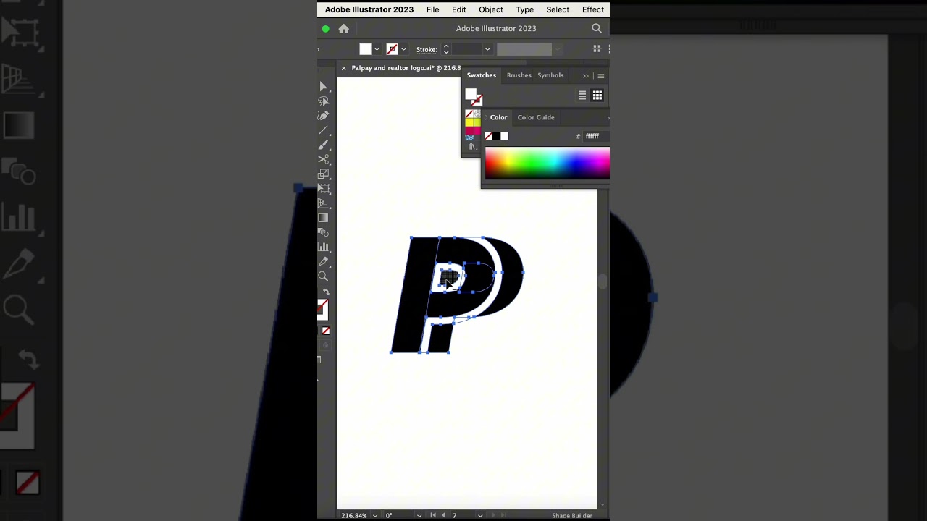The image size is (927, 521).
Task: Open the File menu
Action: pyautogui.click(x=432, y=9)
